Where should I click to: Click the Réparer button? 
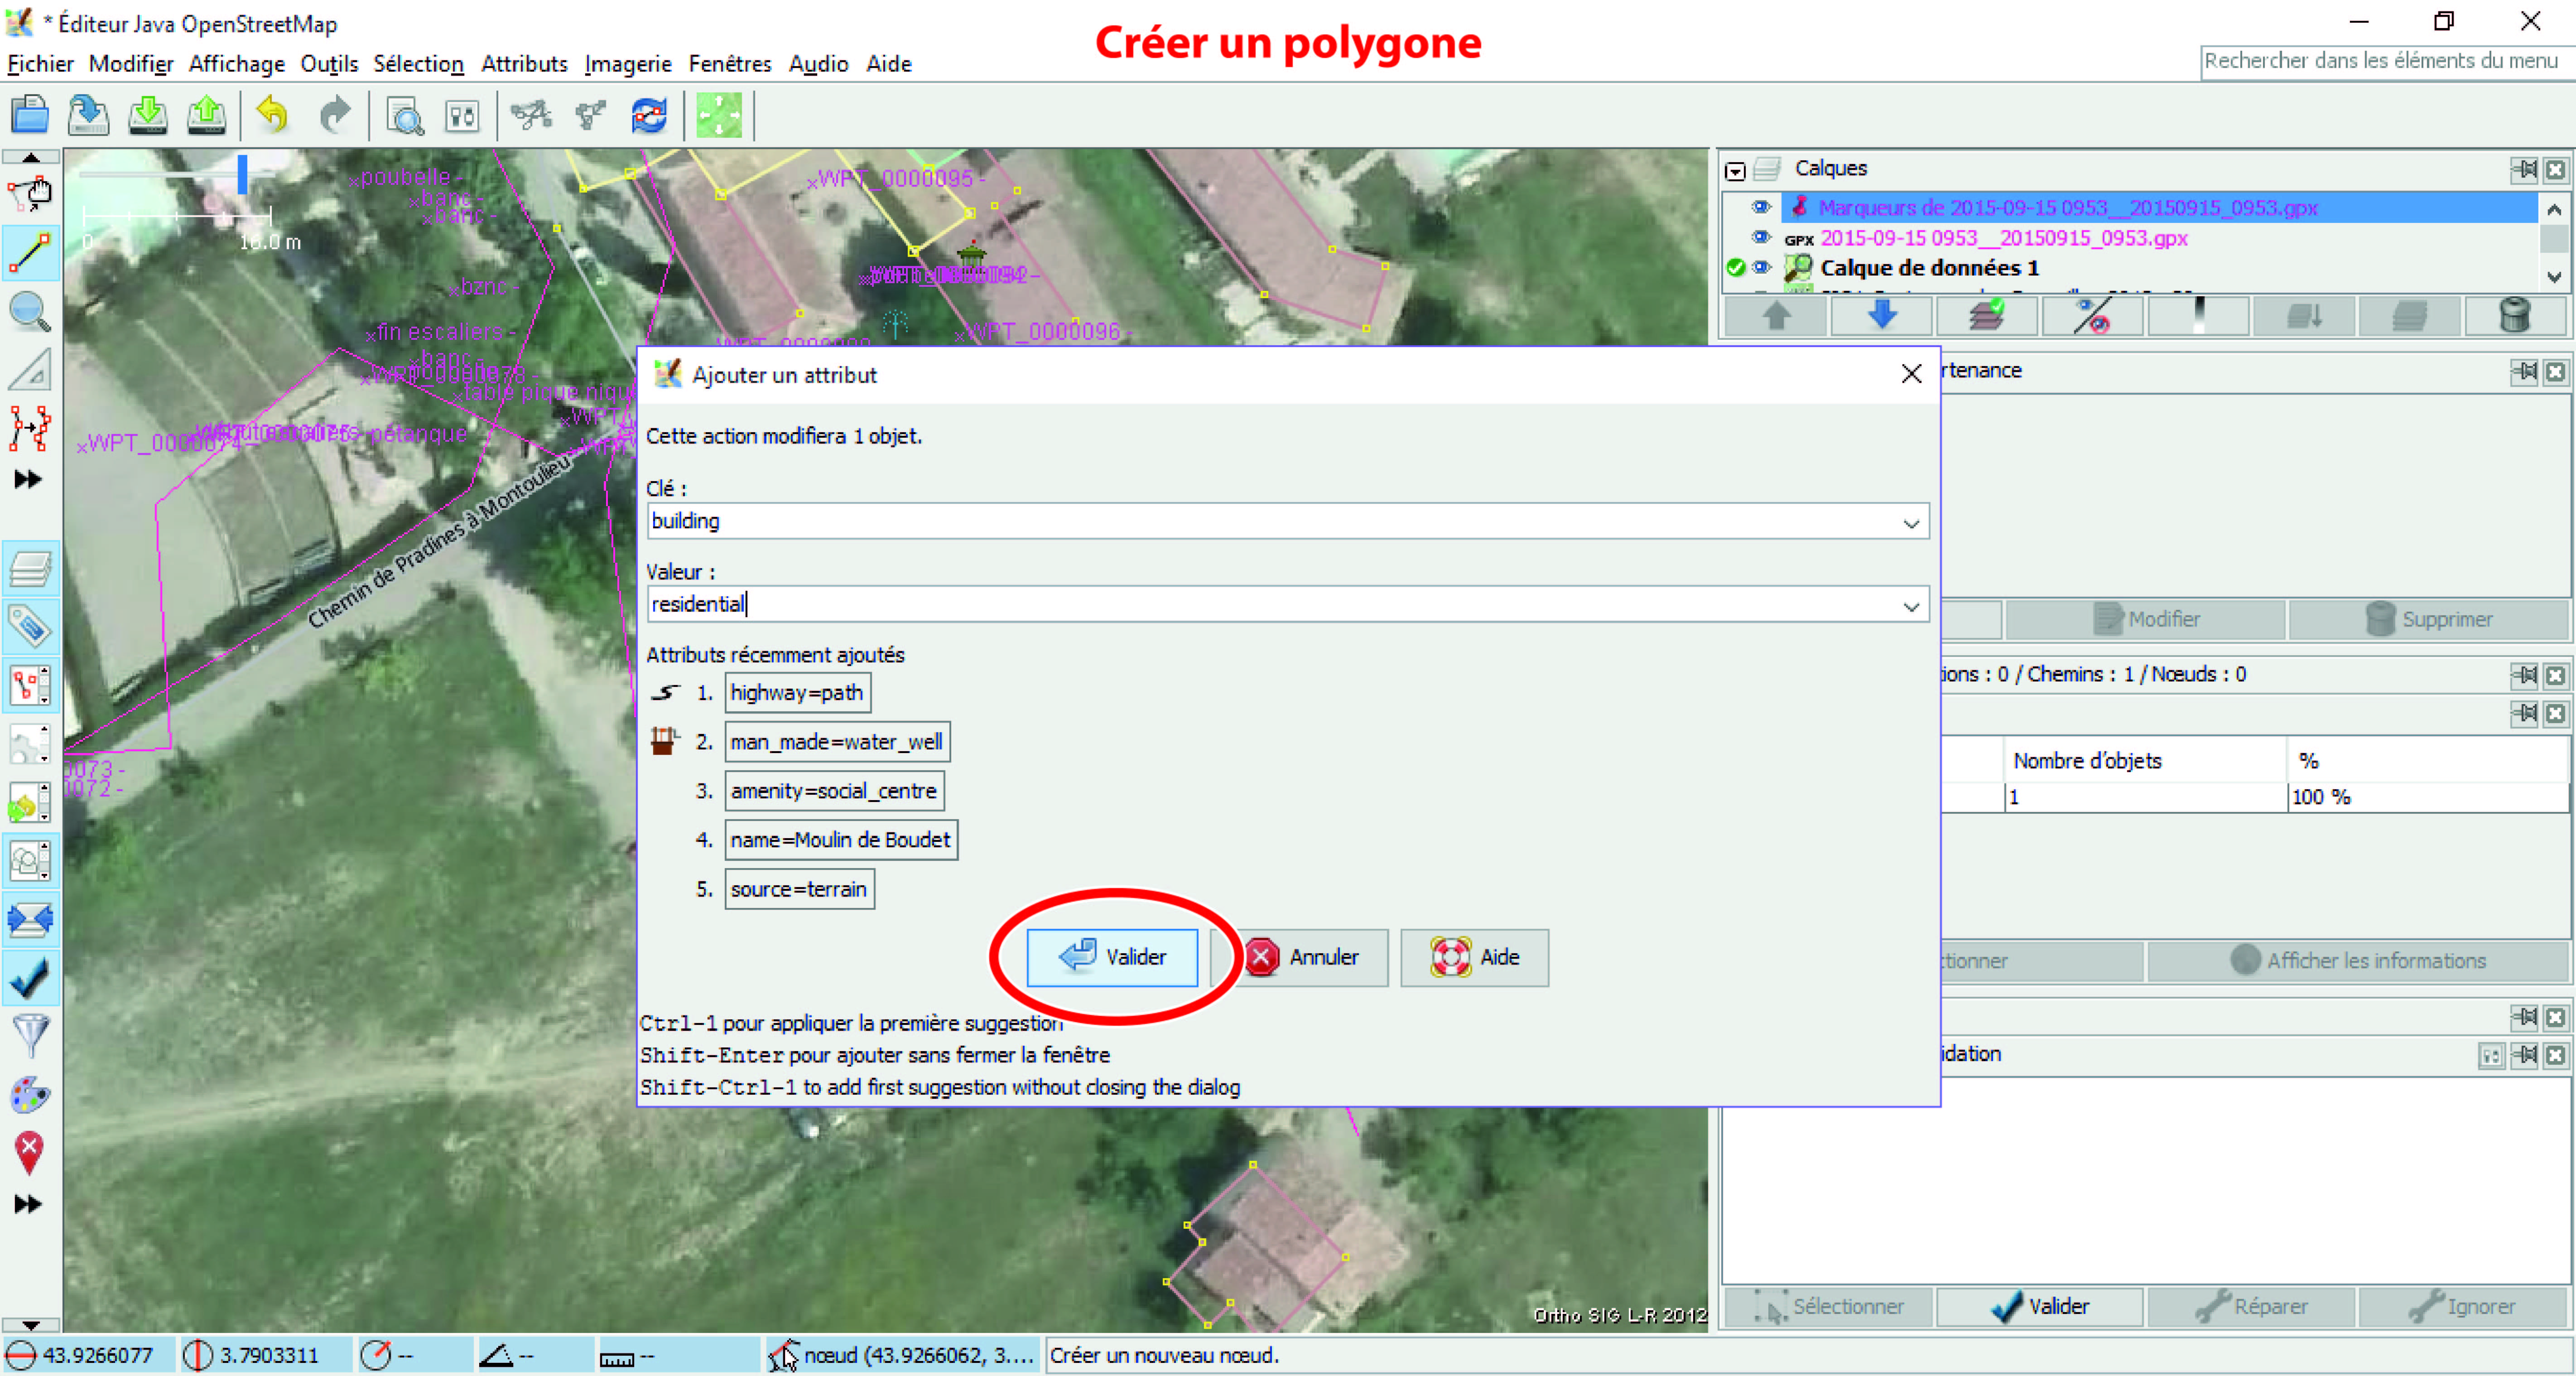[x=2251, y=1307]
